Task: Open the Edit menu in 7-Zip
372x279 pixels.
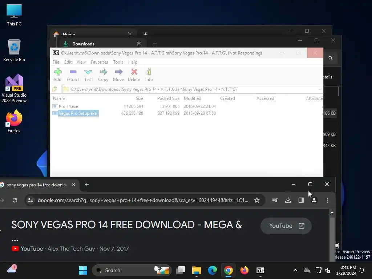Action: pyautogui.click(x=68, y=62)
